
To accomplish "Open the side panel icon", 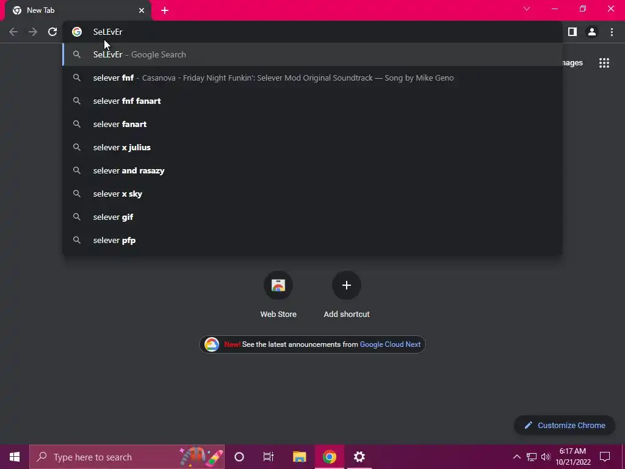I will pyautogui.click(x=573, y=32).
